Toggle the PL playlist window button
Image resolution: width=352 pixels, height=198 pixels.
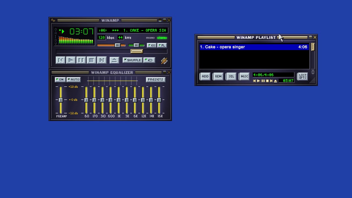click(162, 45)
